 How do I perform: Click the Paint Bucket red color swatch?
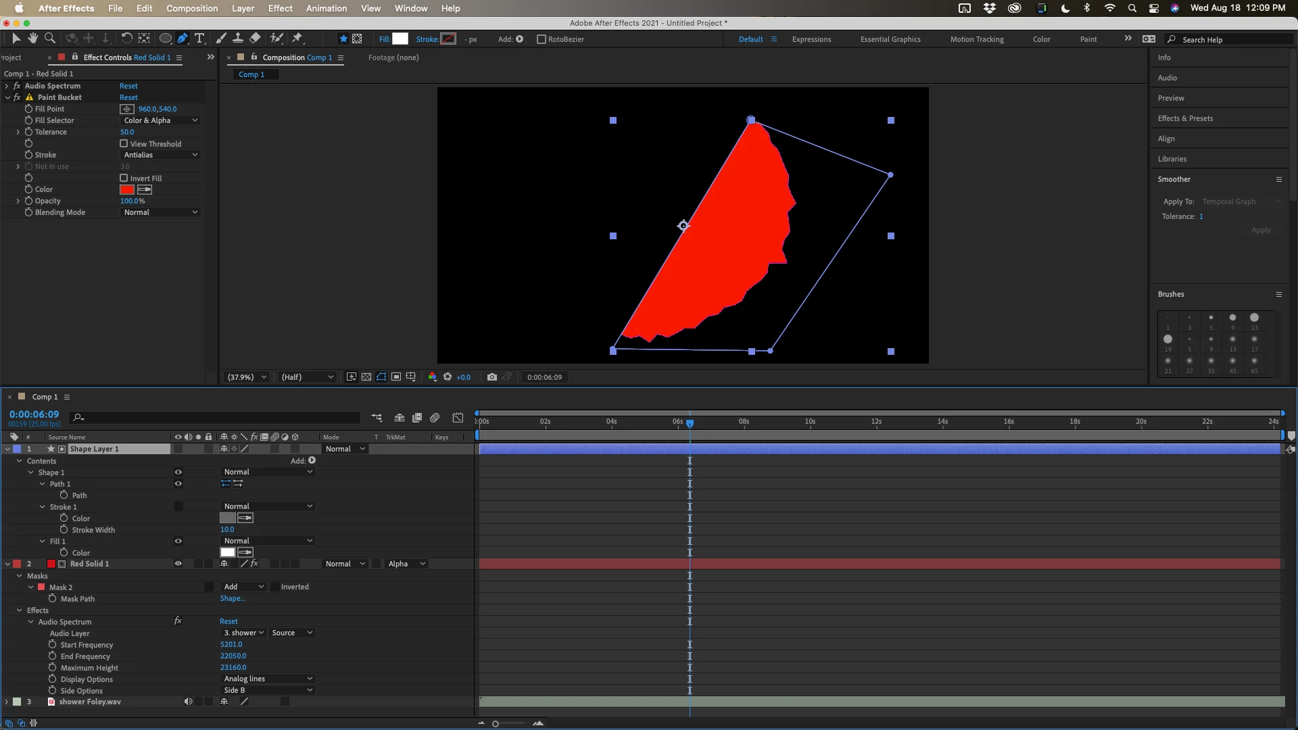pos(127,190)
